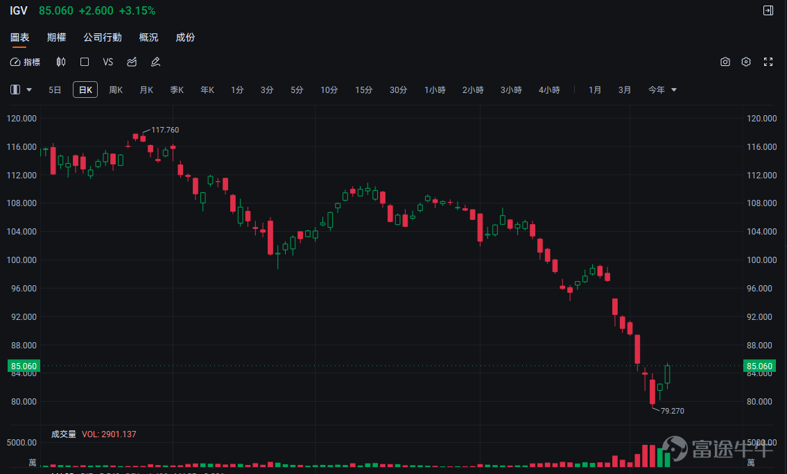The image size is (787, 474).
Task: Click the 117.760 high price label
Action: pyautogui.click(x=165, y=130)
